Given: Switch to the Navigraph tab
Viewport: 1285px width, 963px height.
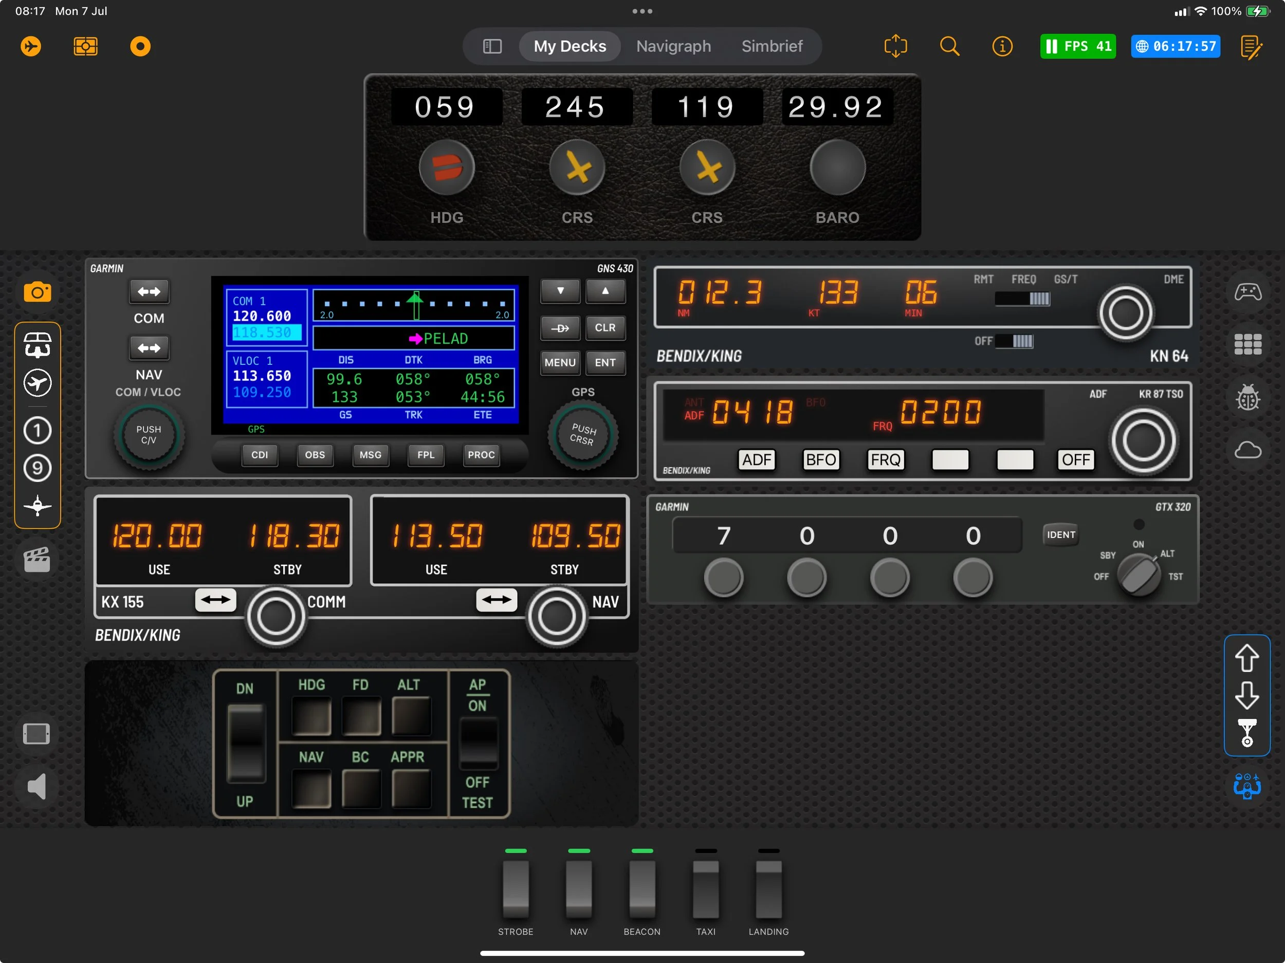Looking at the screenshot, I should (x=673, y=46).
